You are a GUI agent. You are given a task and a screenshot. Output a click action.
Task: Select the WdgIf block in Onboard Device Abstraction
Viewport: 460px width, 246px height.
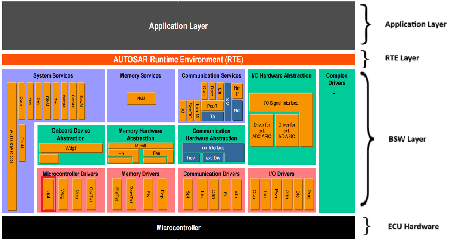[x=71, y=148]
